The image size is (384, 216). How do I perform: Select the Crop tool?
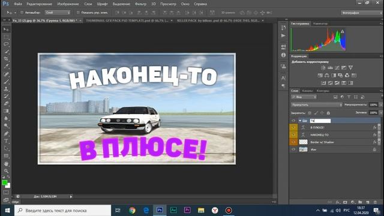click(6, 59)
